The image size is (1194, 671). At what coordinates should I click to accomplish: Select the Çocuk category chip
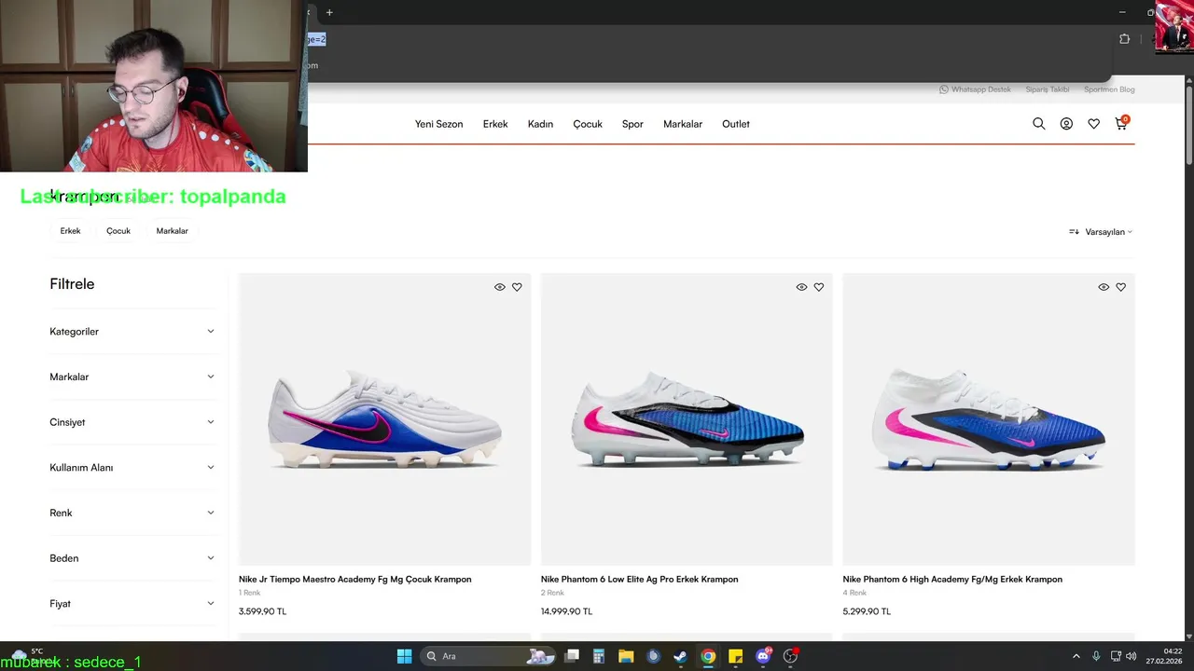tap(118, 231)
